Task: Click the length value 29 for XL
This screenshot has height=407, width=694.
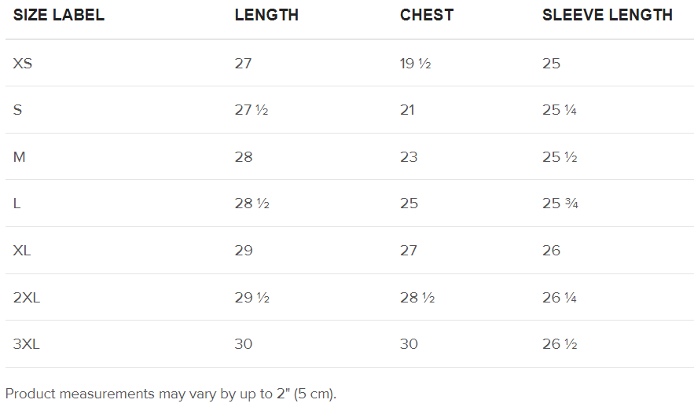Action: click(x=244, y=251)
